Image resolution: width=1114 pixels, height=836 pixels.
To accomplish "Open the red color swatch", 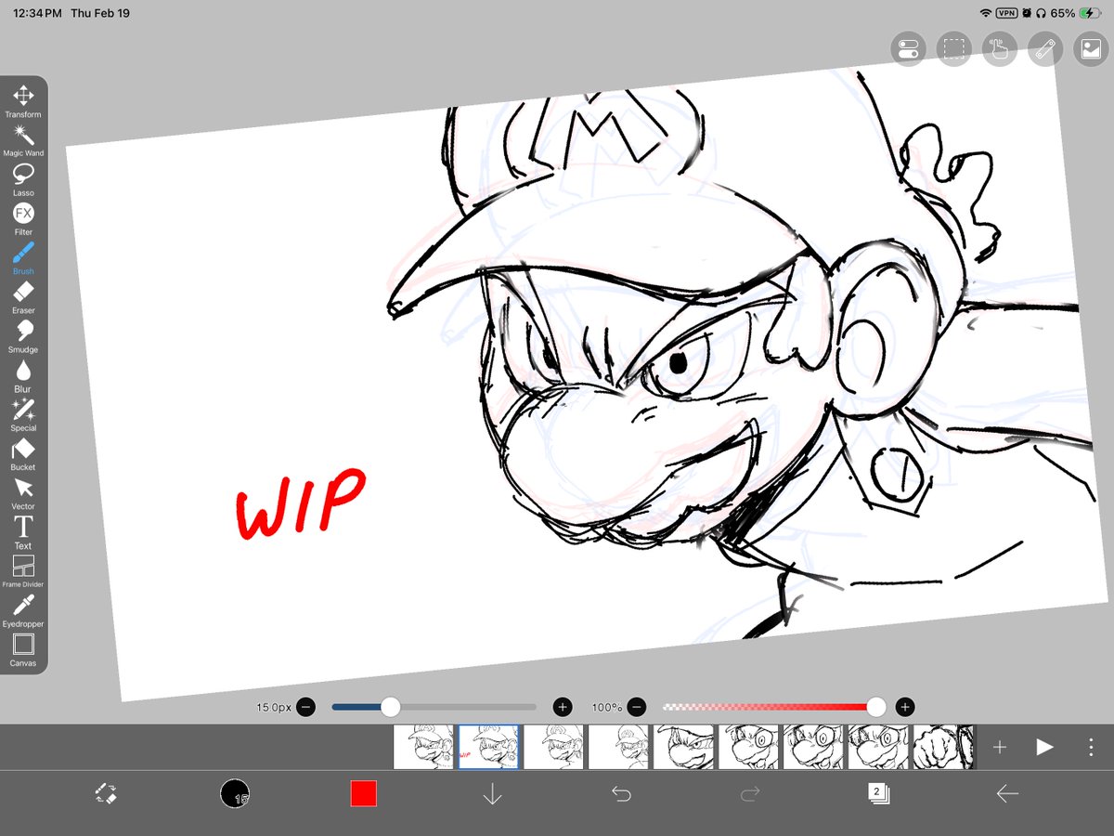I will point(363,793).
